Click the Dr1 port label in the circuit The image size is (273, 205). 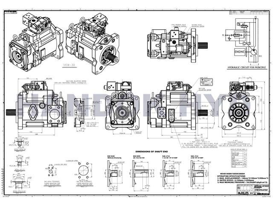(x=260, y=56)
